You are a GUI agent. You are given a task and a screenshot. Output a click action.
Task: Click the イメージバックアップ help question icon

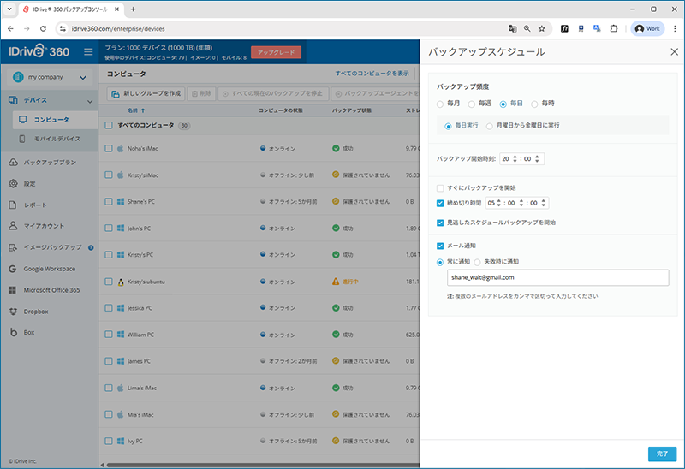[x=91, y=247]
